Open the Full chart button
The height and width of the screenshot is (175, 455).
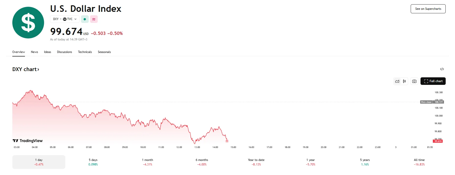(433, 81)
